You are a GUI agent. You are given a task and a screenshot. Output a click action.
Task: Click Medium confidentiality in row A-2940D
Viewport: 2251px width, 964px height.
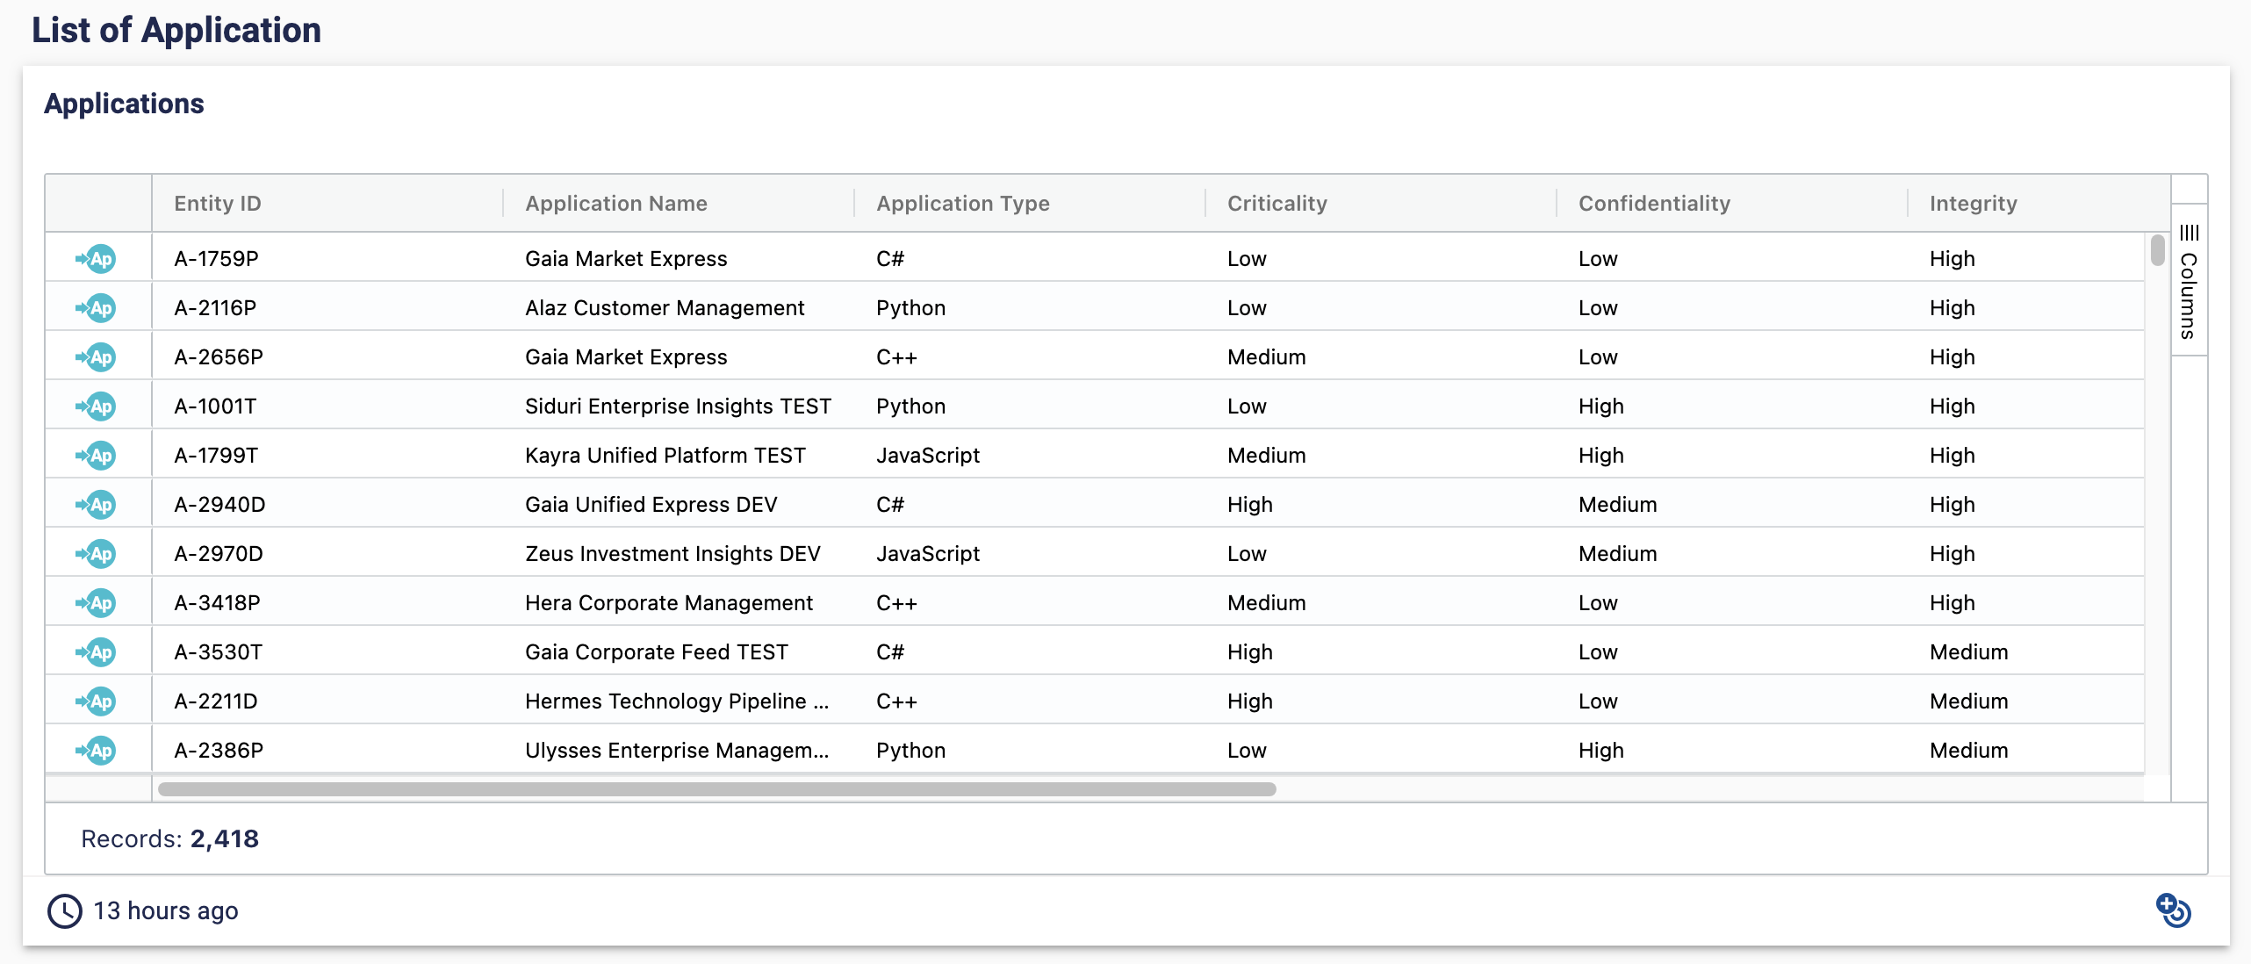coord(1618,505)
